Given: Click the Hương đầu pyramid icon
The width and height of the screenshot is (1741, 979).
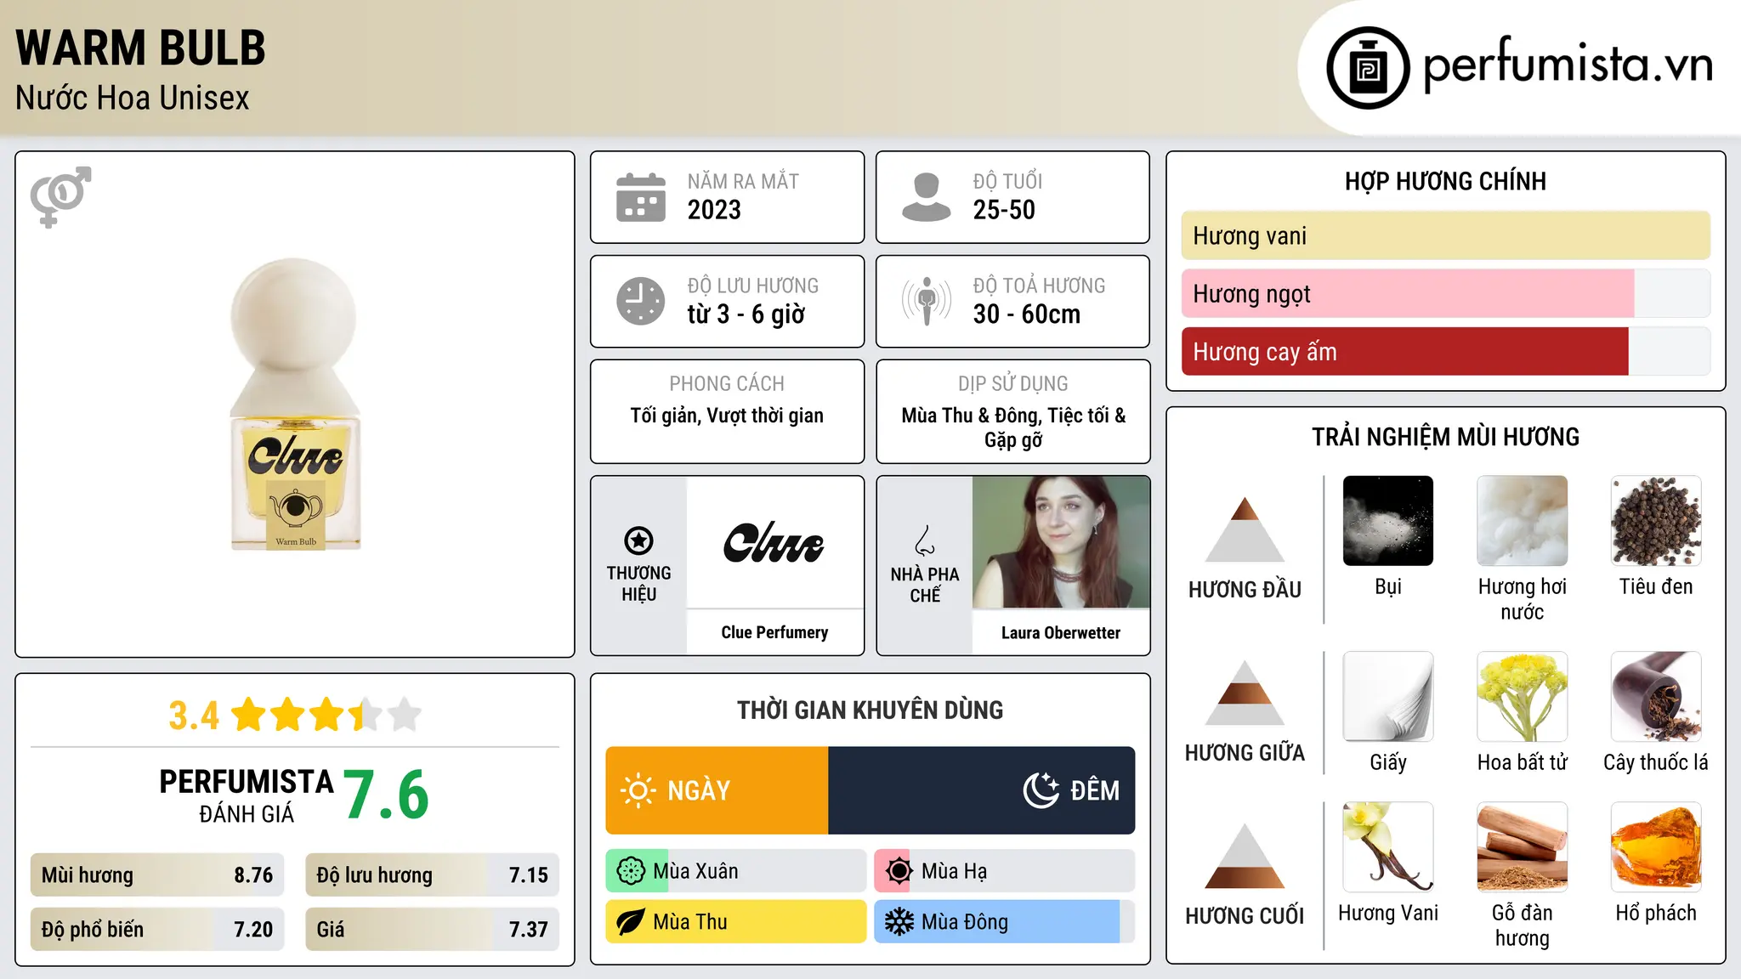Looking at the screenshot, I should (x=1245, y=529).
